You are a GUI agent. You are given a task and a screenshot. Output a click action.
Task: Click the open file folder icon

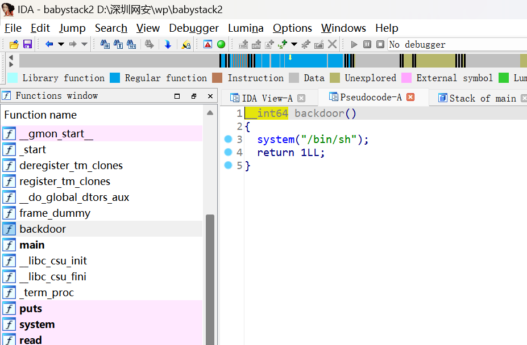[x=14, y=44]
